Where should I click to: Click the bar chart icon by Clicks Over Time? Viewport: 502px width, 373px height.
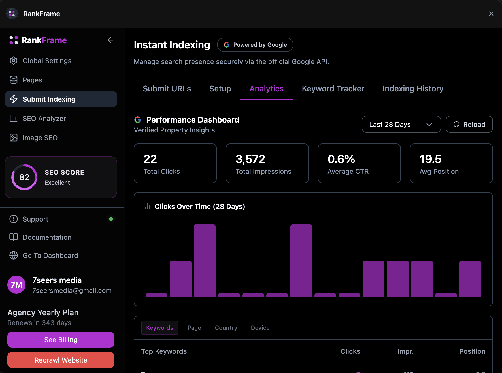[x=147, y=207]
